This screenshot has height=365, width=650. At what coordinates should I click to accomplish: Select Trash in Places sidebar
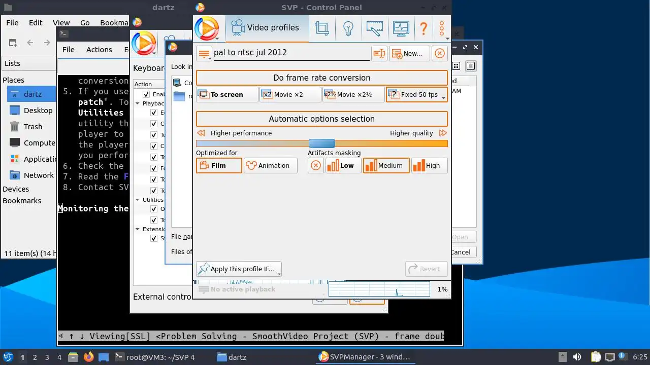[32, 127]
